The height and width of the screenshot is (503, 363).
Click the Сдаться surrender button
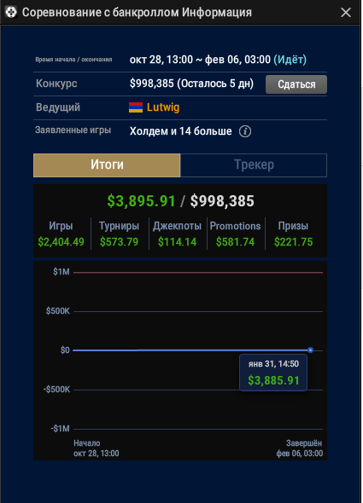(x=296, y=84)
